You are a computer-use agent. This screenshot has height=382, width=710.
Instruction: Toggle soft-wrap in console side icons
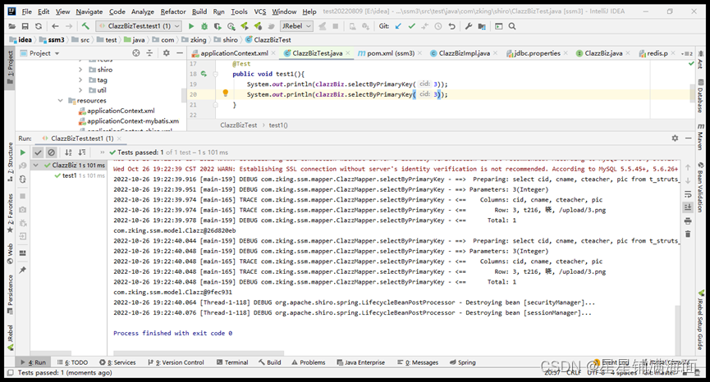click(x=688, y=194)
